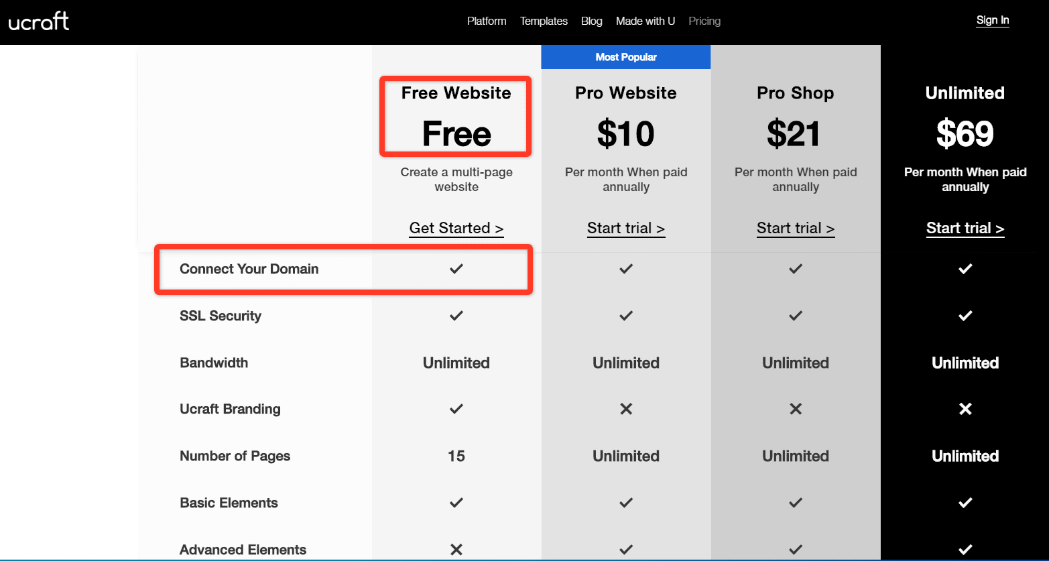Click Pro Website Ucraft Branding X mark

click(626, 409)
